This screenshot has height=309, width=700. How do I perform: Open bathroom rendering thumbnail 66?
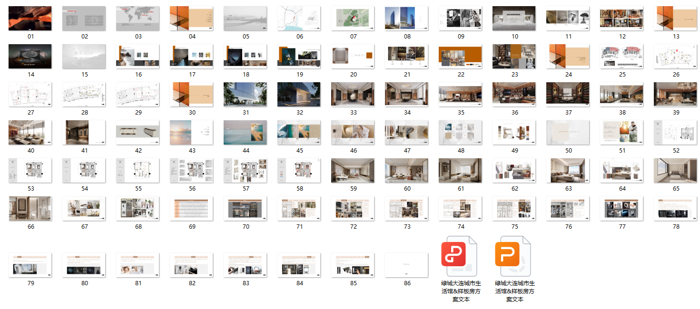30,209
